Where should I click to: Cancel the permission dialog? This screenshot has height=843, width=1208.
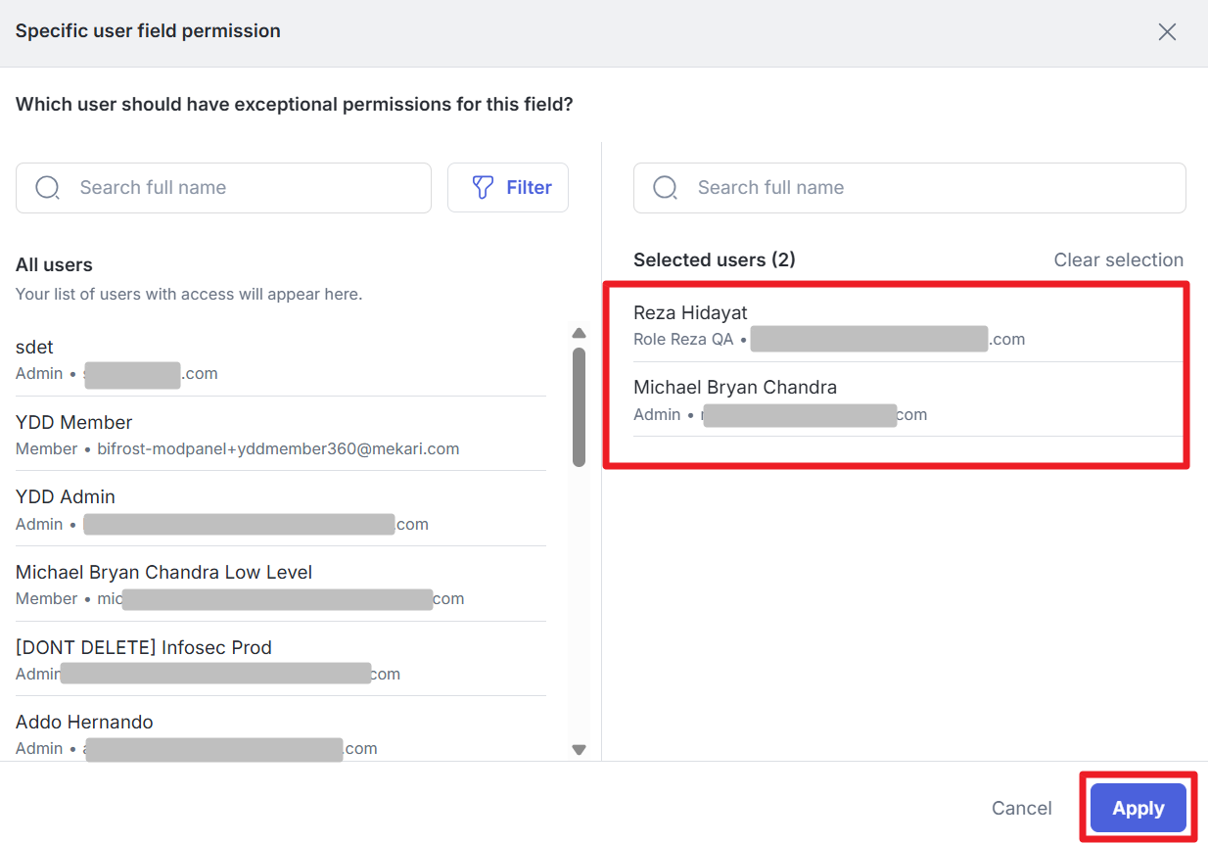1021,809
